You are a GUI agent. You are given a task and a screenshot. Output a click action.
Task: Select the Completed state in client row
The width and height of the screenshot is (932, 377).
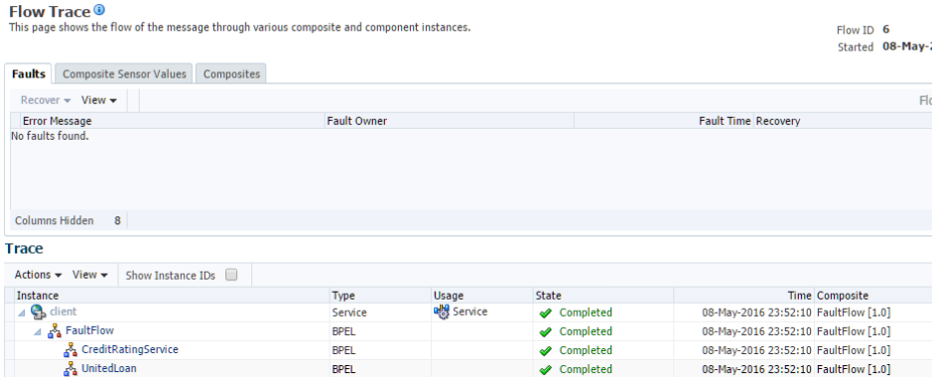click(586, 313)
